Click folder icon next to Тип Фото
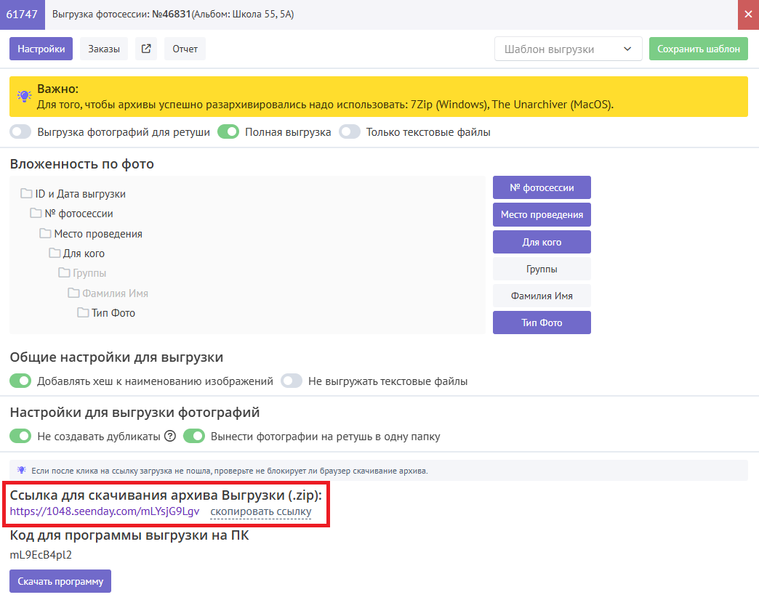This screenshot has width=759, height=600. coord(83,313)
